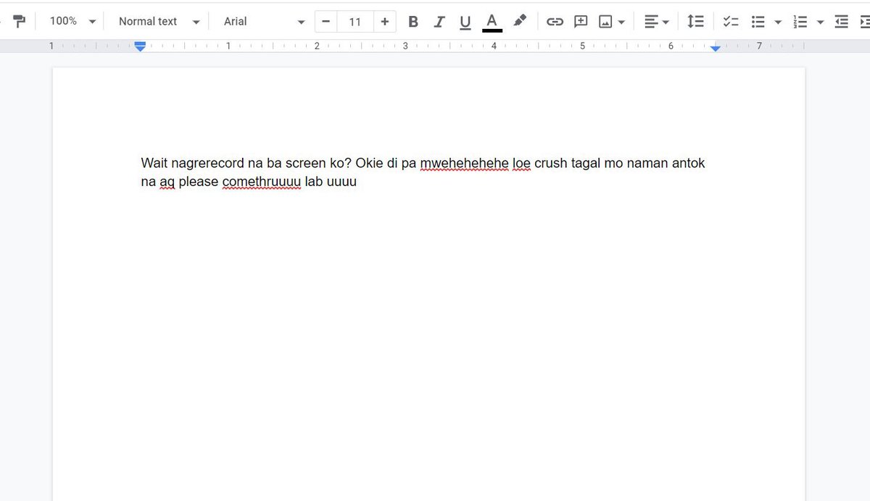Toggle underline formatting
Image resolution: width=870 pixels, height=501 pixels.
[x=465, y=21]
